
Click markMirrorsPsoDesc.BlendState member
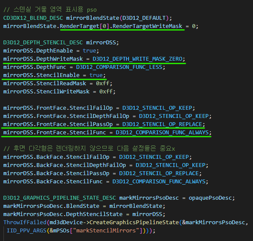(x=51, y=206)
